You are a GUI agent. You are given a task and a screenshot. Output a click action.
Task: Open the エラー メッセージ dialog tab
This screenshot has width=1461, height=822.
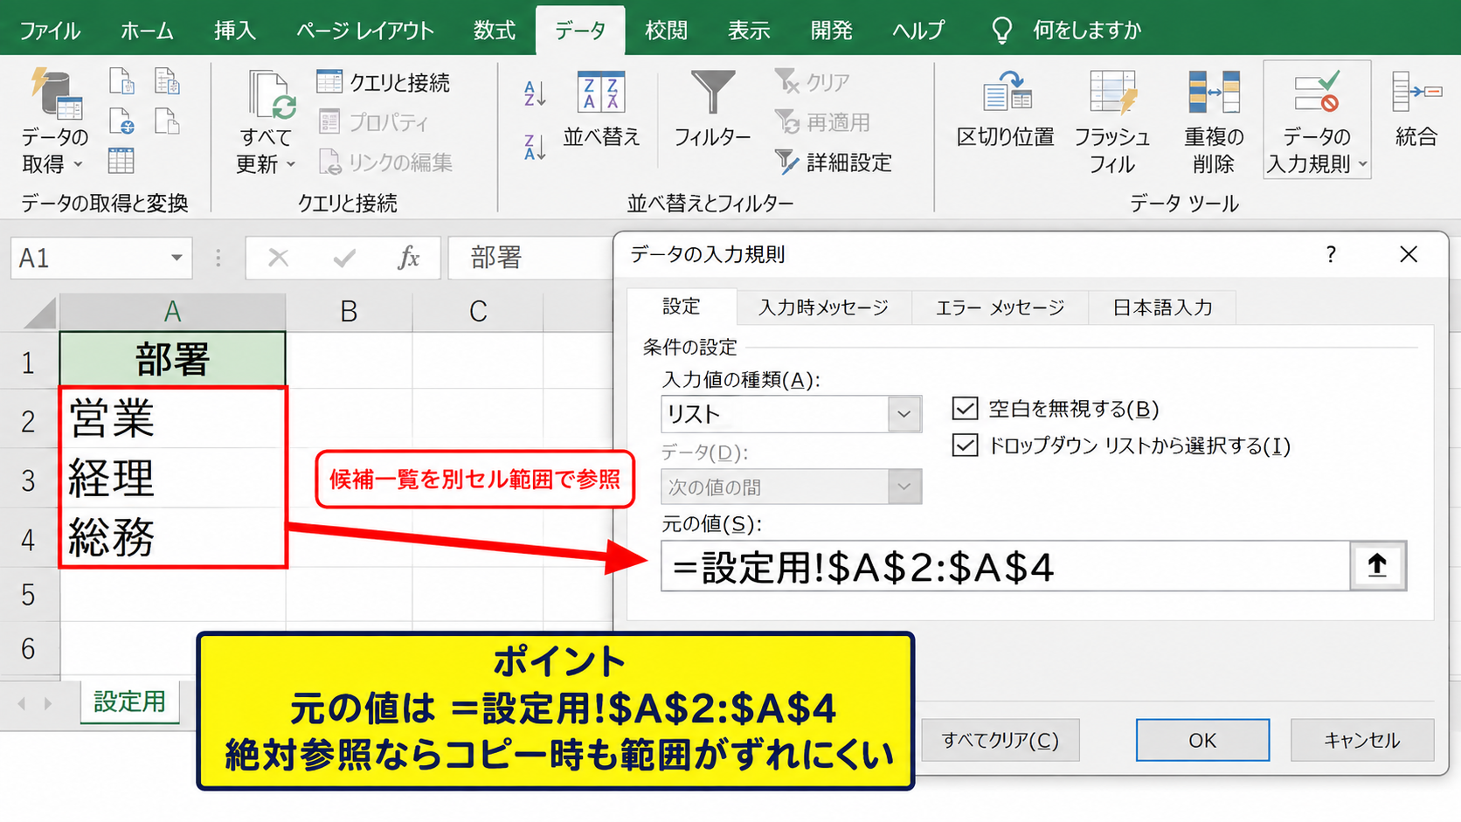[1000, 307]
